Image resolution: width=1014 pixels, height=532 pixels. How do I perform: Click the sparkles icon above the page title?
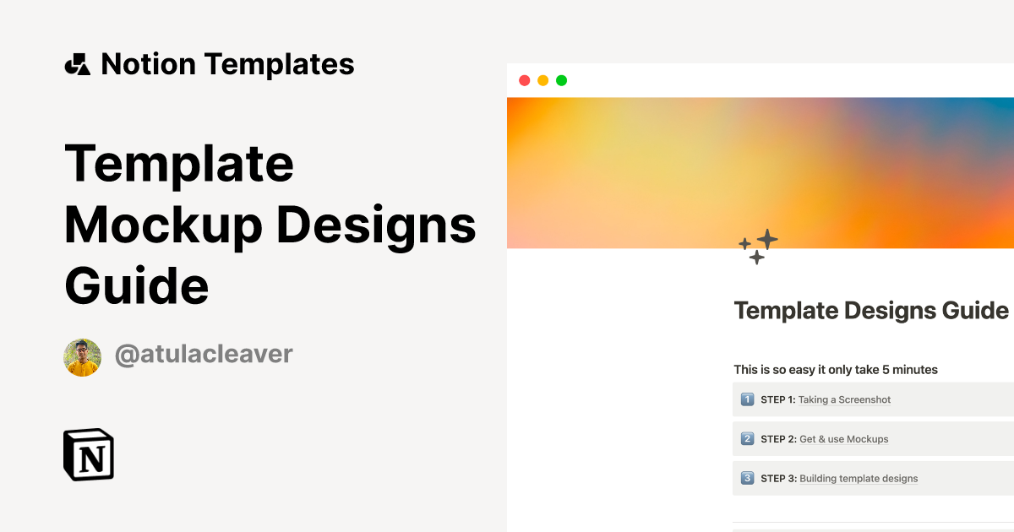coord(759,246)
